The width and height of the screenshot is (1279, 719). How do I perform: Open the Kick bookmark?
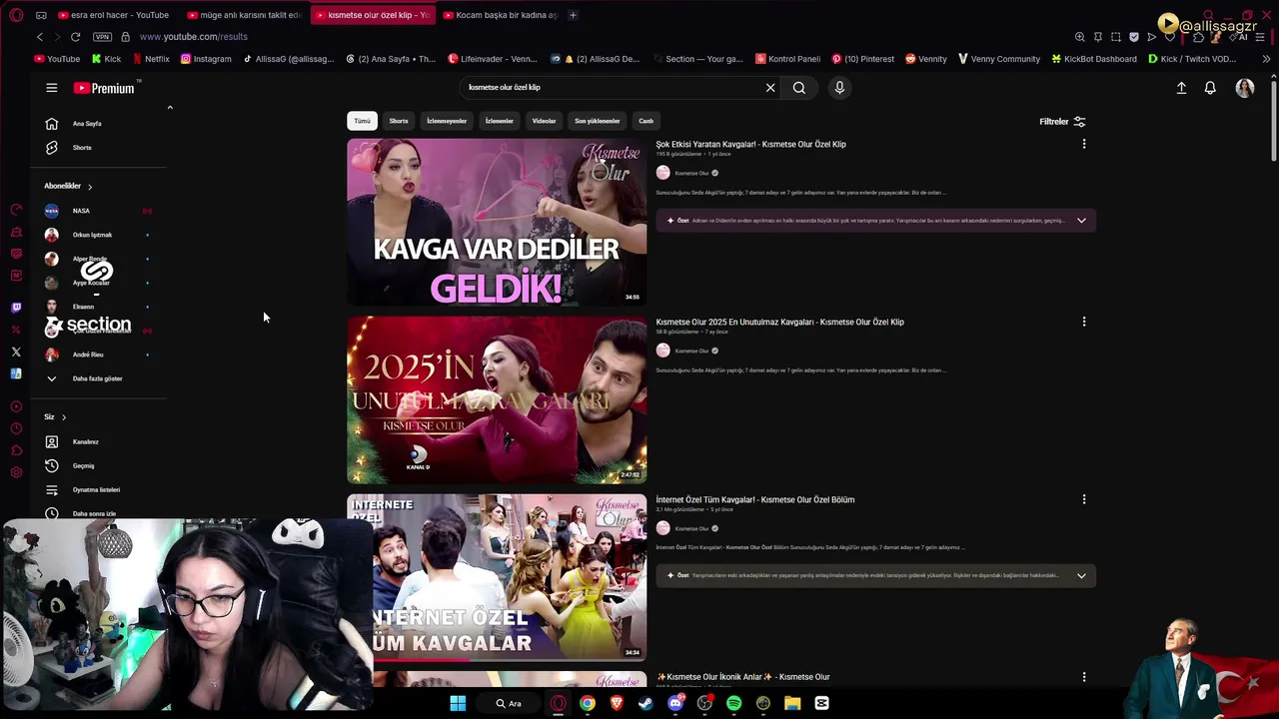[106, 59]
